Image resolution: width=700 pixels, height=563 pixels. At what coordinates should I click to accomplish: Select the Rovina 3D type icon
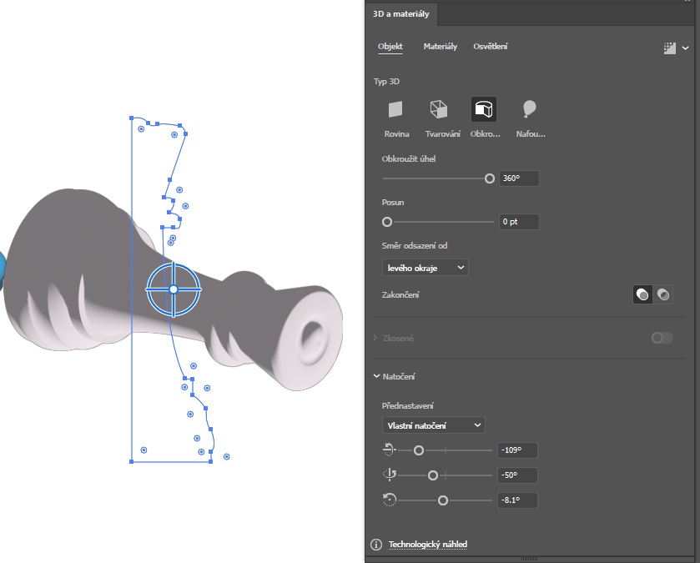tap(395, 109)
